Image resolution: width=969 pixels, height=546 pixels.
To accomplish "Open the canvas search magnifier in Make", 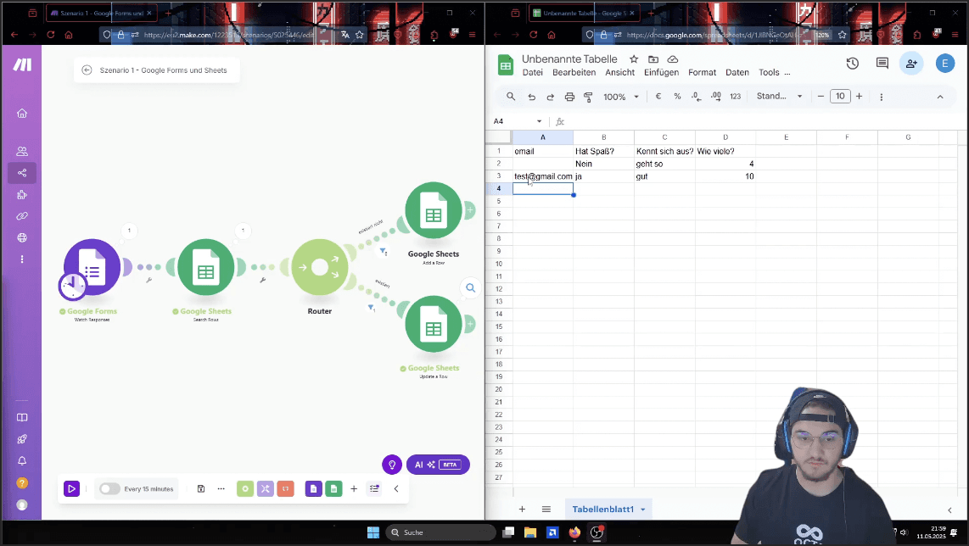I will pyautogui.click(x=470, y=287).
